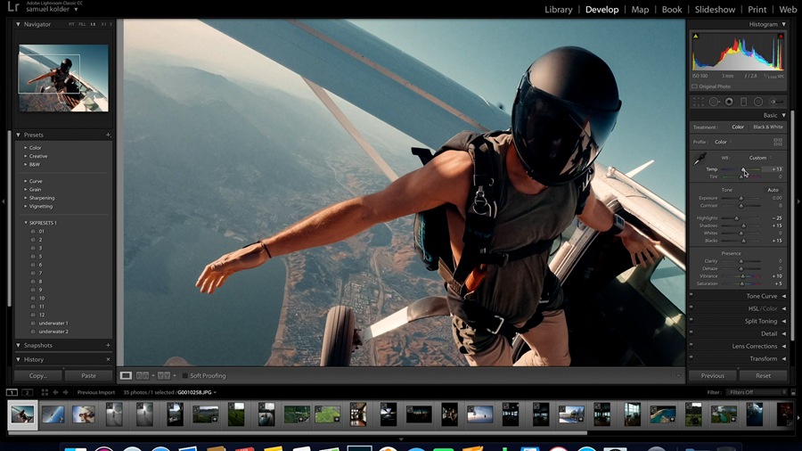This screenshot has height=451, width=802.
Task: Select the Spot Removal tool icon
Action: tap(714, 102)
